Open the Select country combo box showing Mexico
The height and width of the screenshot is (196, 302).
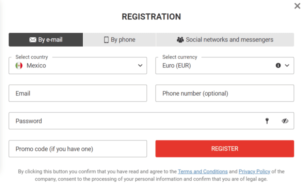pyautogui.click(x=78, y=66)
